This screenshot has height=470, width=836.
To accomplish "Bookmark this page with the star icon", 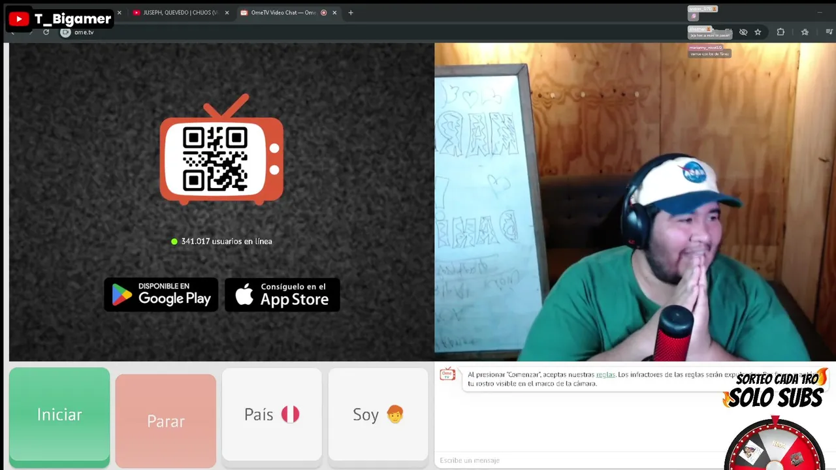I will click(x=758, y=32).
